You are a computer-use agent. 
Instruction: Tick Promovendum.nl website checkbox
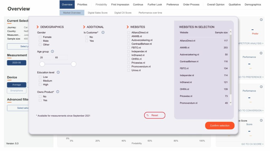[129, 67]
